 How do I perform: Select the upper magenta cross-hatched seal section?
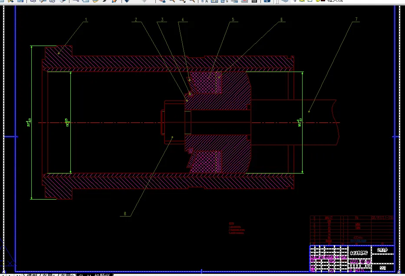(206, 82)
